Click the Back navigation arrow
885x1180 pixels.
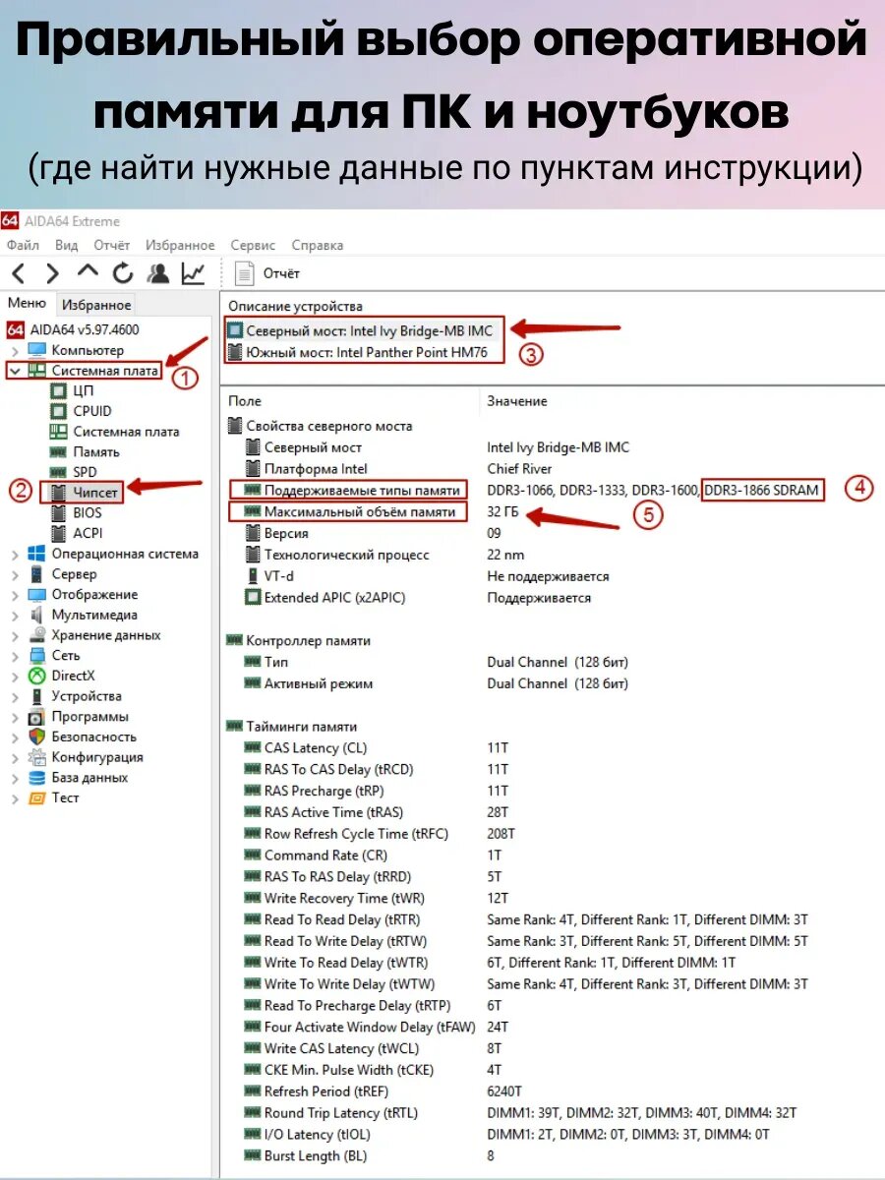click(x=18, y=273)
